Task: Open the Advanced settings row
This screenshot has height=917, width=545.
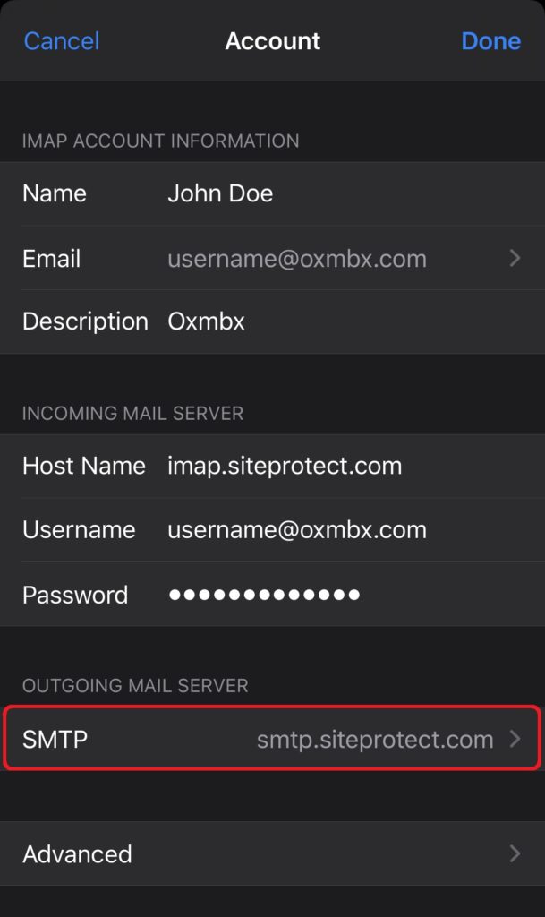Action: coord(272,853)
